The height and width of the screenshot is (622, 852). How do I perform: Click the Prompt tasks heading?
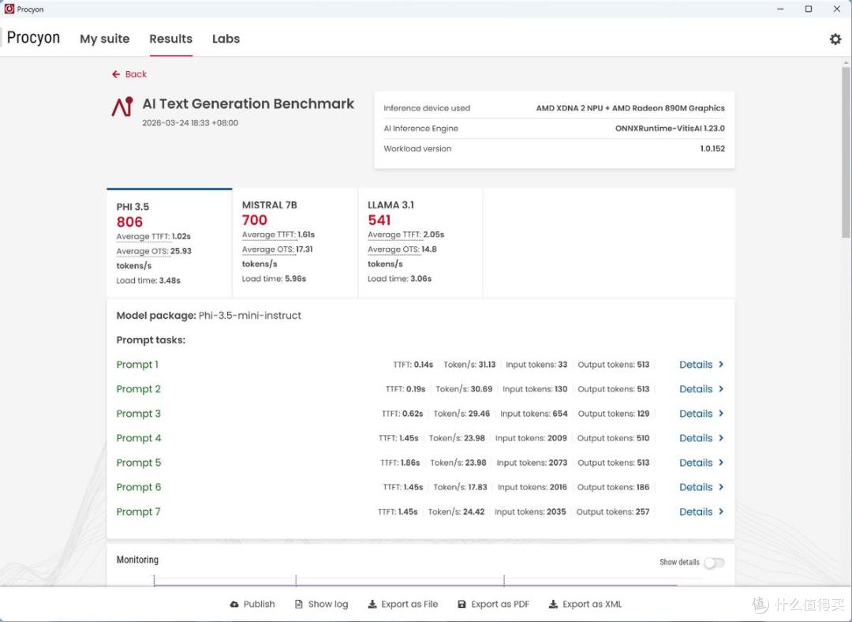[151, 340]
